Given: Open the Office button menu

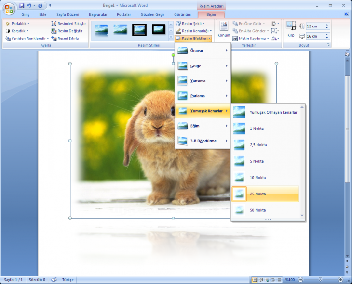Looking at the screenshot, I should (9, 9).
